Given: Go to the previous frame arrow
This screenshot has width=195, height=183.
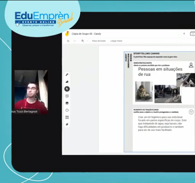Looking at the screenshot, I should coord(184,34).
